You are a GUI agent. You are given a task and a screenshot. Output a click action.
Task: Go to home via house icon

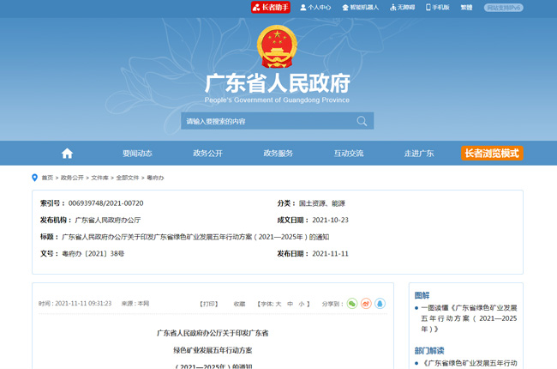click(67, 154)
